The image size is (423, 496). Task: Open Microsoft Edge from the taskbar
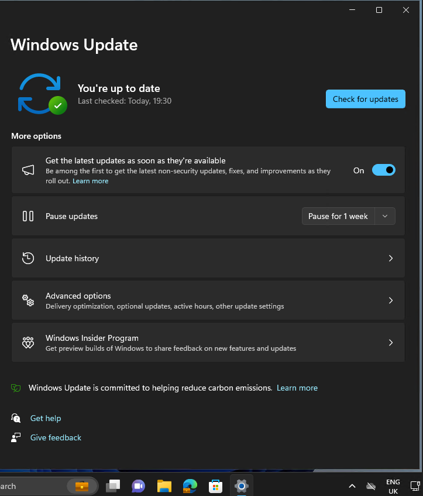pyautogui.click(x=190, y=486)
